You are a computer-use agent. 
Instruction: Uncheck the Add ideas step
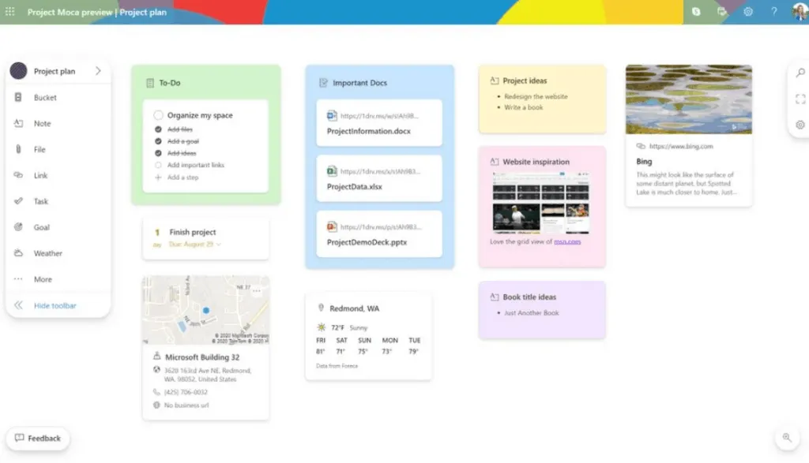coord(159,153)
